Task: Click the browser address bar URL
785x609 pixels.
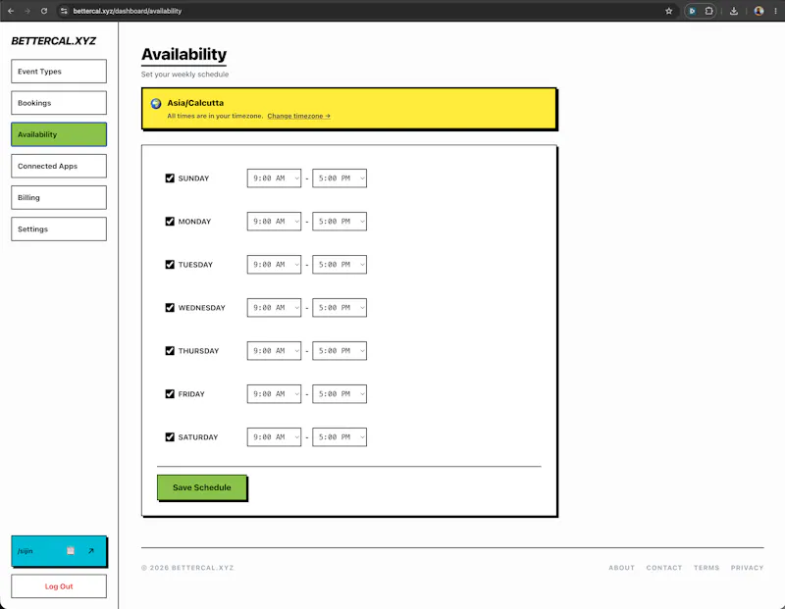Action: [128, 11]
